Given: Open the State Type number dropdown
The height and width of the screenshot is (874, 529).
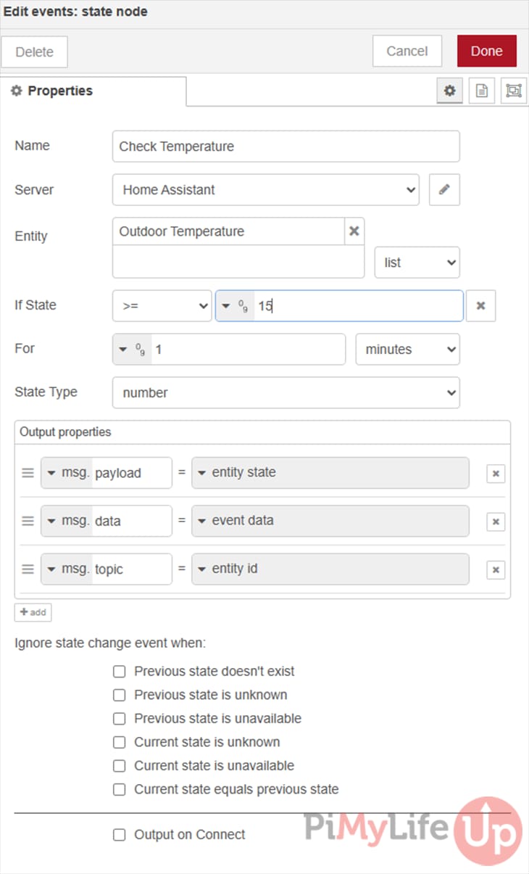Looking at the screenshot, I should point(286,393).
